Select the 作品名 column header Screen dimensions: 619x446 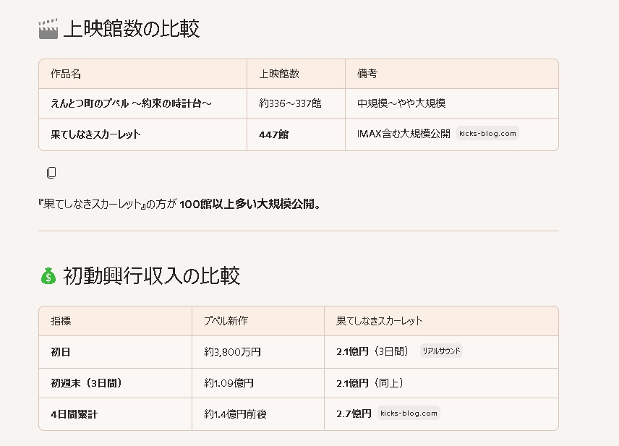click(66, 74)
